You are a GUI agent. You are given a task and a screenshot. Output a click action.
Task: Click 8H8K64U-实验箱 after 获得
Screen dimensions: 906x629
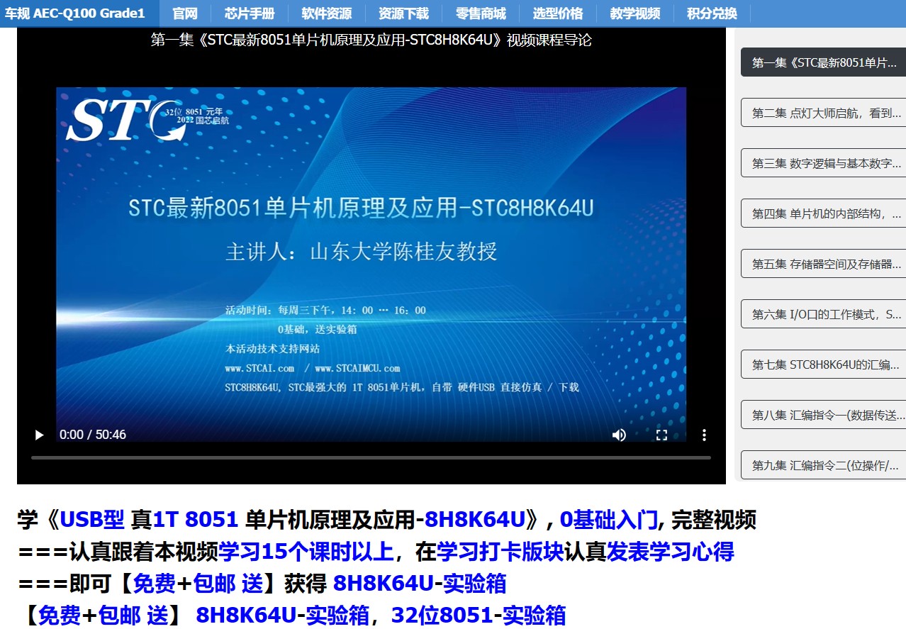(x=420, y=584)
